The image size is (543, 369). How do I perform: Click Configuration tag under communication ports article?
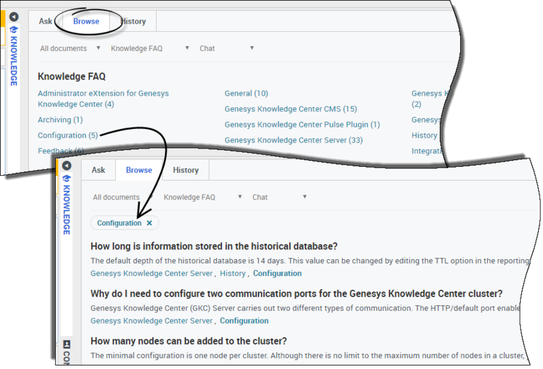(x=244, y=321)
